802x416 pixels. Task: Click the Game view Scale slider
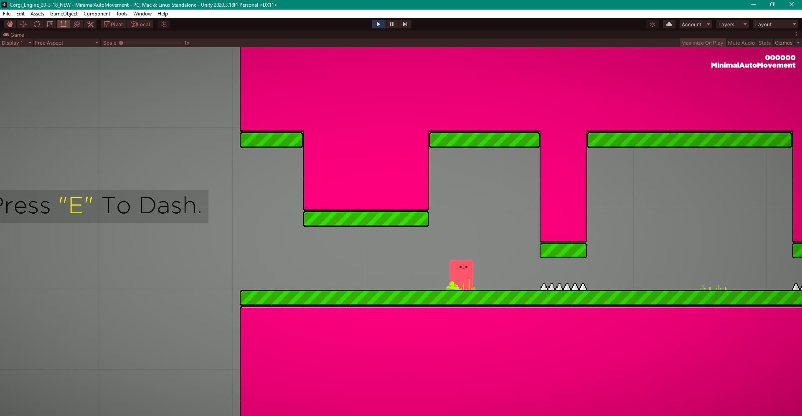coord(151,43)
